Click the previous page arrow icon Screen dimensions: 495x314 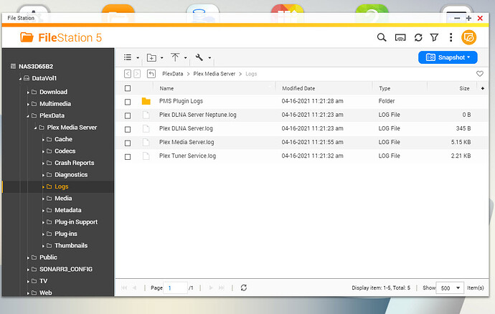[134, 287]
